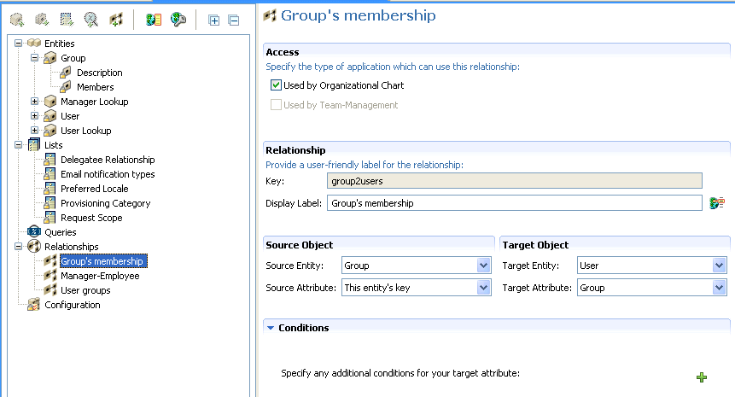735x397 pixels.
Task: Add a condition with the green plus
Action: 702,377
